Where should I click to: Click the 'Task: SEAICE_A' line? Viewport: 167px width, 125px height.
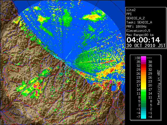pyautogui.click(x=139, y=22)
